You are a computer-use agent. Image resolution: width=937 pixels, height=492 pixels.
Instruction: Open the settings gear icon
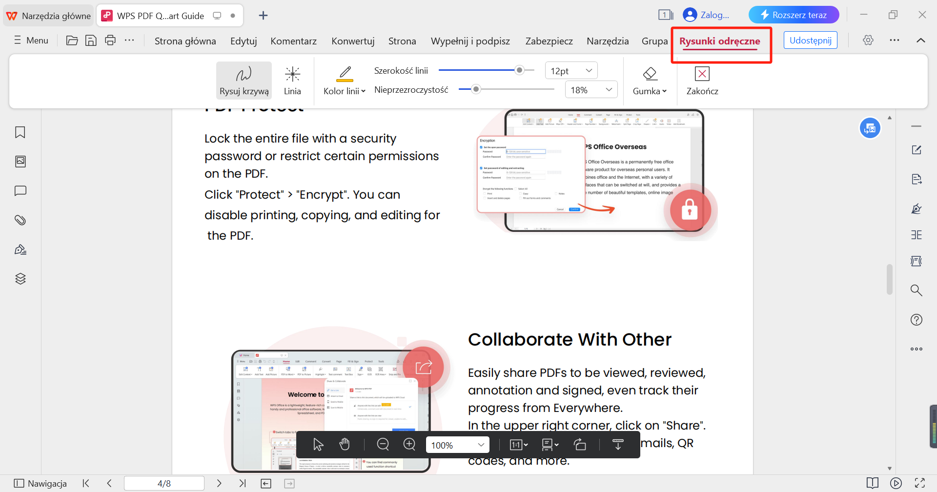click(x=868, y=41)
